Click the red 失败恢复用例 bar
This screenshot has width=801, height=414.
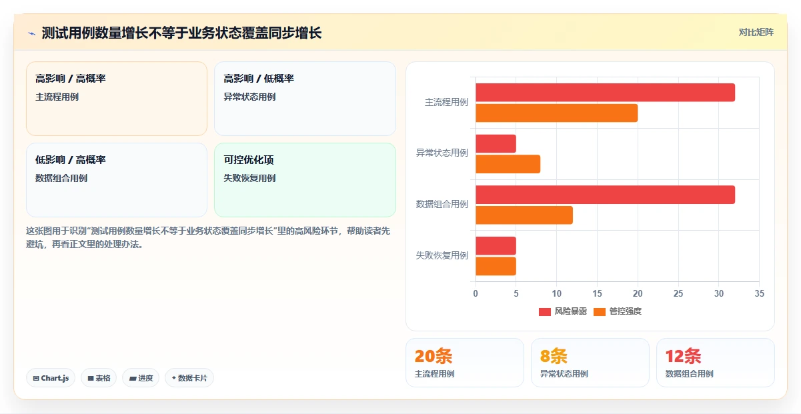[496, 246]
